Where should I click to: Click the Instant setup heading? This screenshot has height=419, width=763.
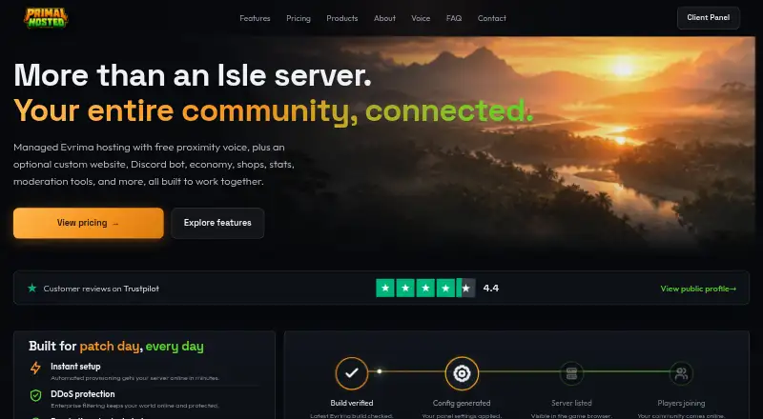(x=75, y=367)
